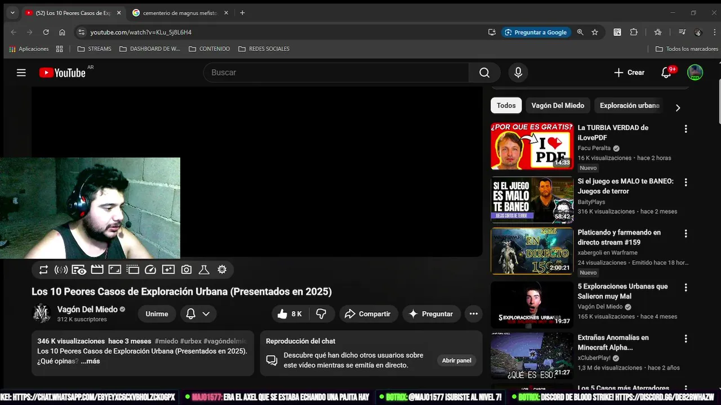This screenshot has height=405, width=721.
Task: Open the media control music-note icon
Action: [682, 32]
